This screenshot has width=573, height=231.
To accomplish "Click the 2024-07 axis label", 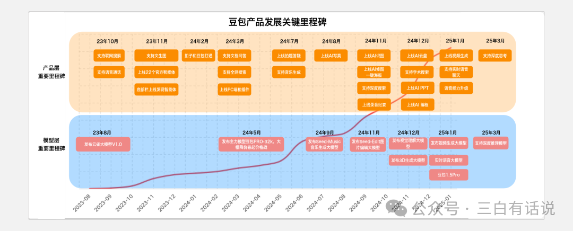I will [316, 202].
